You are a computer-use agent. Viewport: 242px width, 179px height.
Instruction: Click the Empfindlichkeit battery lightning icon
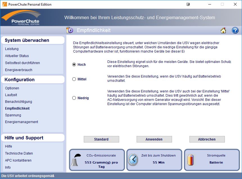(x=69, y=30)
